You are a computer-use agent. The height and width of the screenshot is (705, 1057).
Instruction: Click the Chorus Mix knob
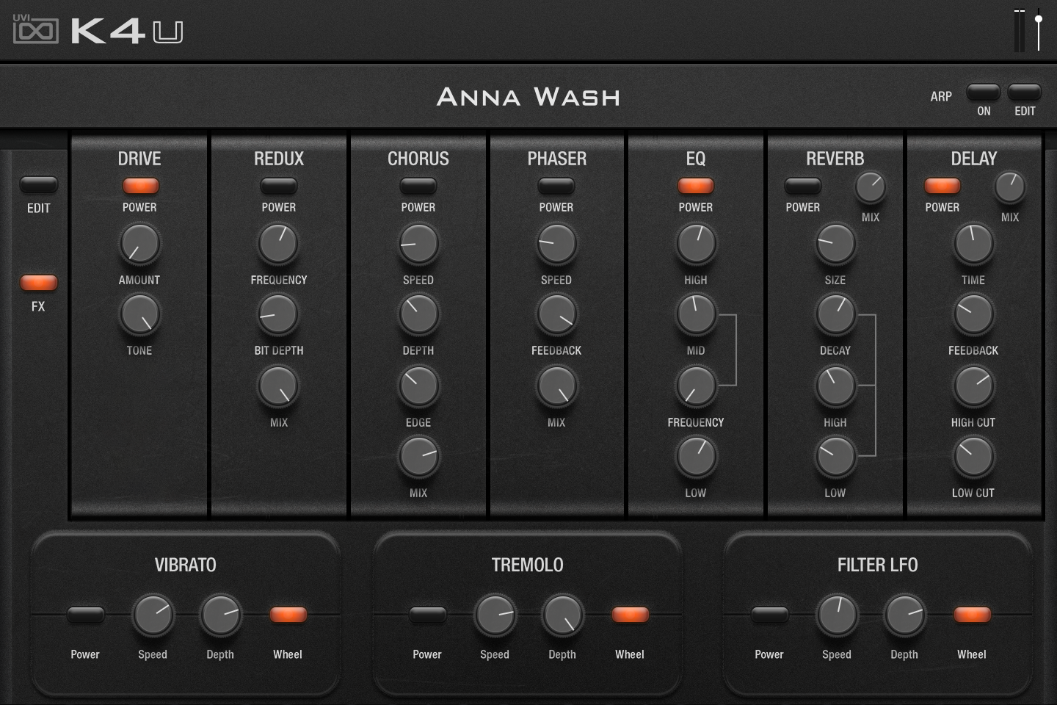coord(418,457)
